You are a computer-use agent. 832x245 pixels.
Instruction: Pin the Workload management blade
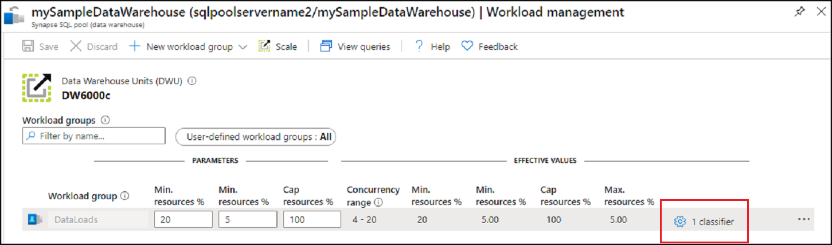click(x=799, y=12)
